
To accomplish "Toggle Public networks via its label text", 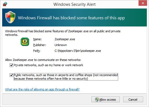I will 66,77.
